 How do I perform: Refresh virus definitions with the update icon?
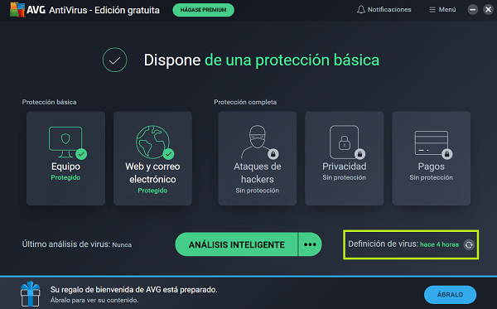pyautogui.click(x=469, y=244)
